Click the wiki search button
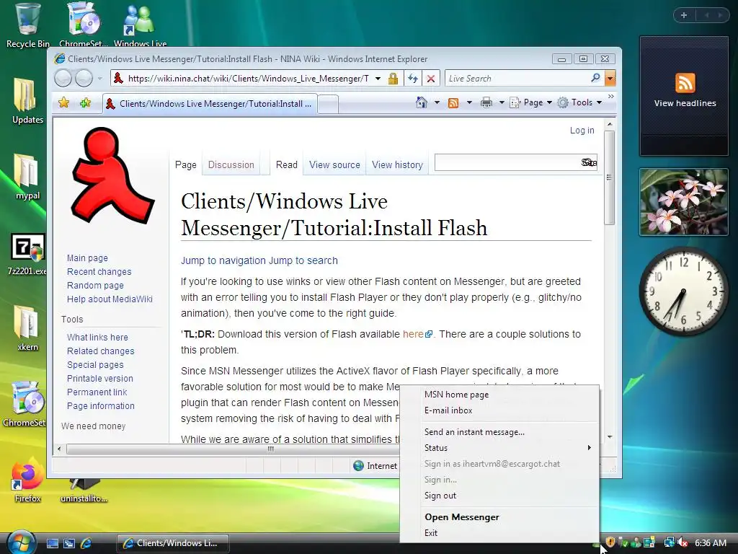 (589, 162)
